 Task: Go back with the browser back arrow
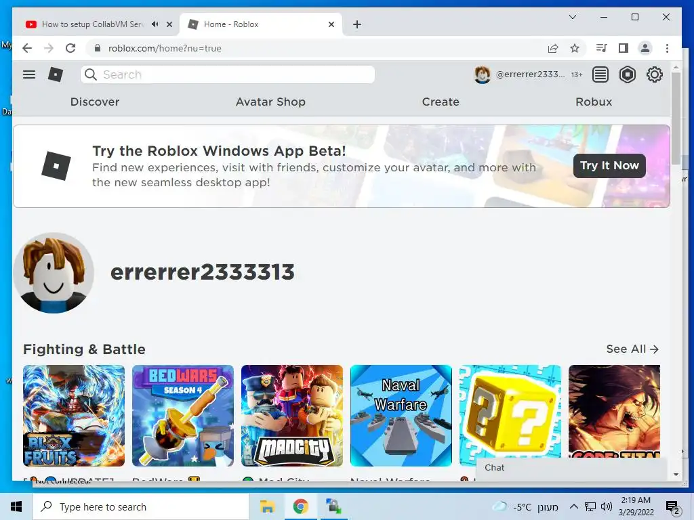click(x=27, y=48)
